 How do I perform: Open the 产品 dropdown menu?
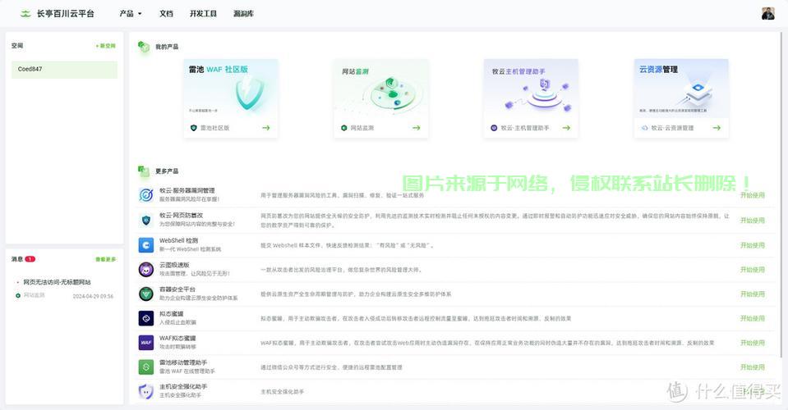click(130, 14)
